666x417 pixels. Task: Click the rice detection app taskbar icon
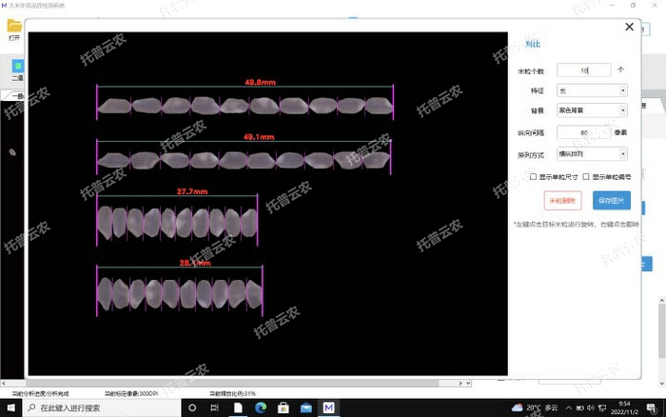click(x=328, y=407)
